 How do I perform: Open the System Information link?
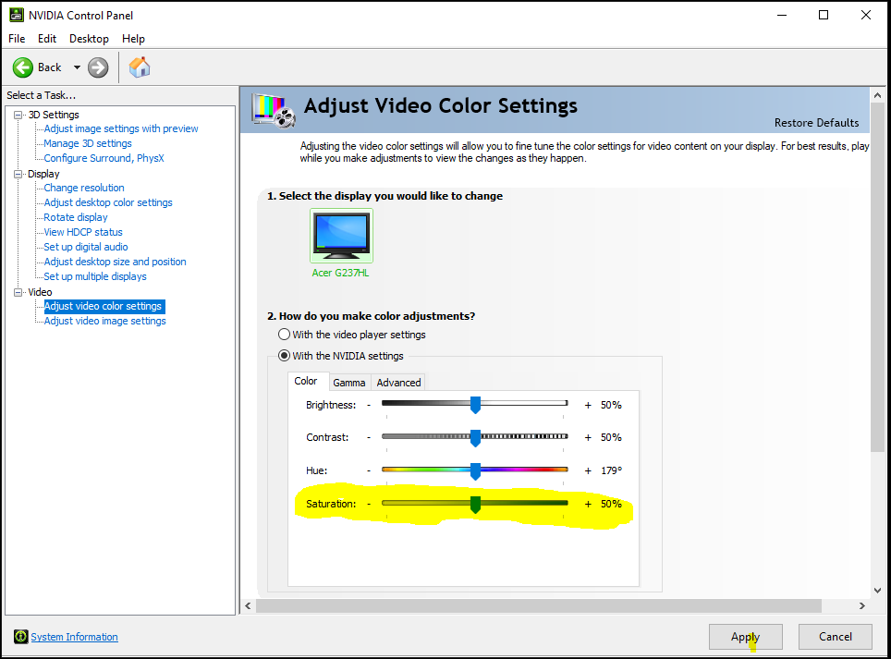(x=75, y=637)
